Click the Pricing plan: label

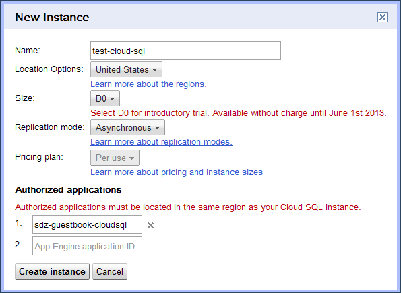[39, 157]
